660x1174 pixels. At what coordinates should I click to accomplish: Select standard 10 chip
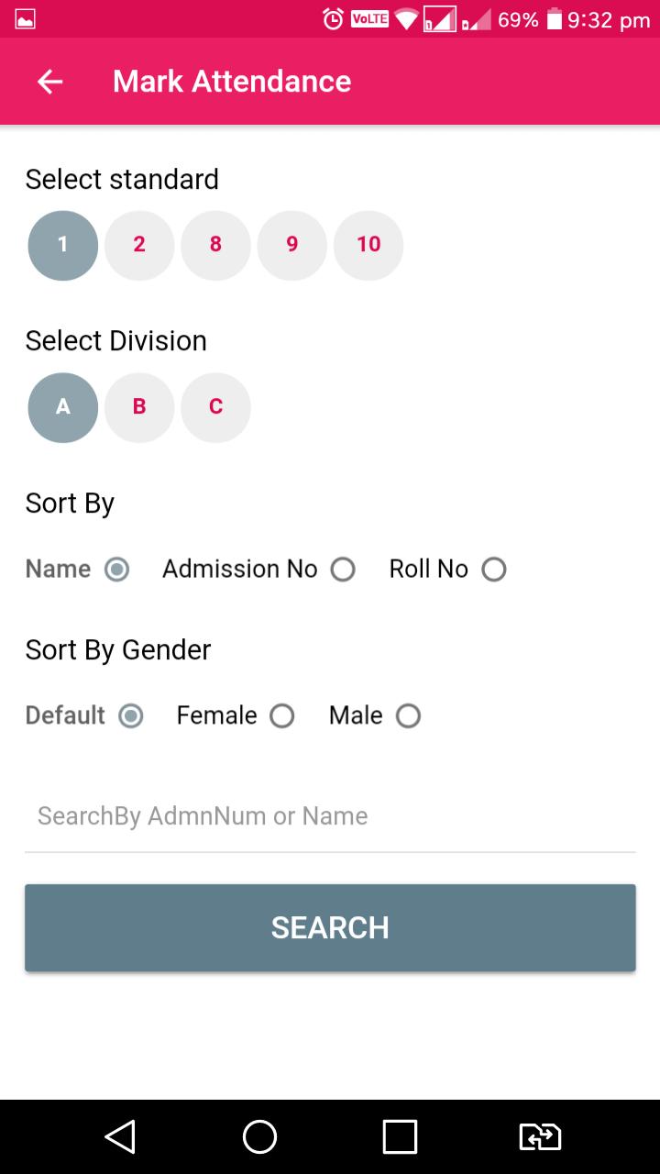click(368, 245)
